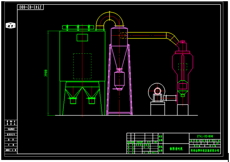Click the 3900 height dimension text

tap(46, 73)
